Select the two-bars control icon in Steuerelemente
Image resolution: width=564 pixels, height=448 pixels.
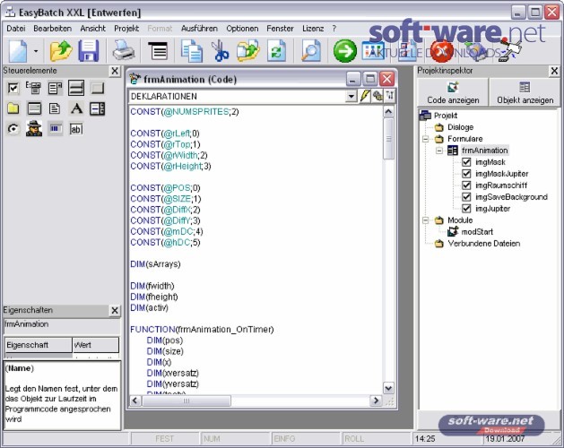(x=76, y=88)
